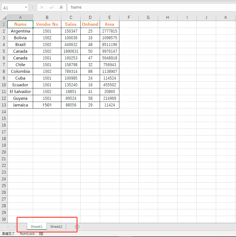Select row 1 header

click(4, 24)
